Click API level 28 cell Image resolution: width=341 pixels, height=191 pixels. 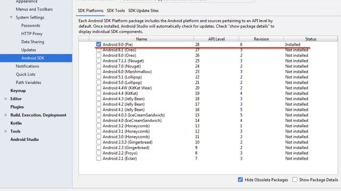(x=197, y=45)
